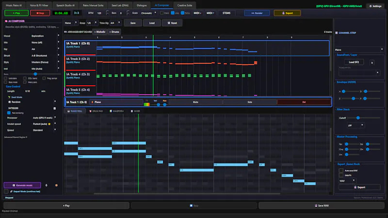This screenshot has height=218, width=388.
Task: Expand the Advanced Neural Engine section
Action: (x=16, y=137)
